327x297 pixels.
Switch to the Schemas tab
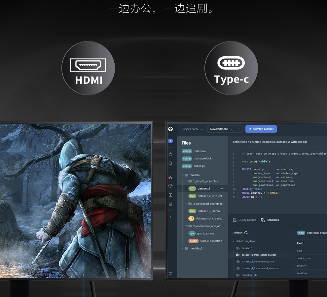click(270, 220)
